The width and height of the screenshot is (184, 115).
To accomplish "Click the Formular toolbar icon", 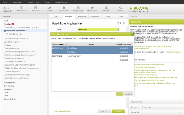I will click(36, 9).
